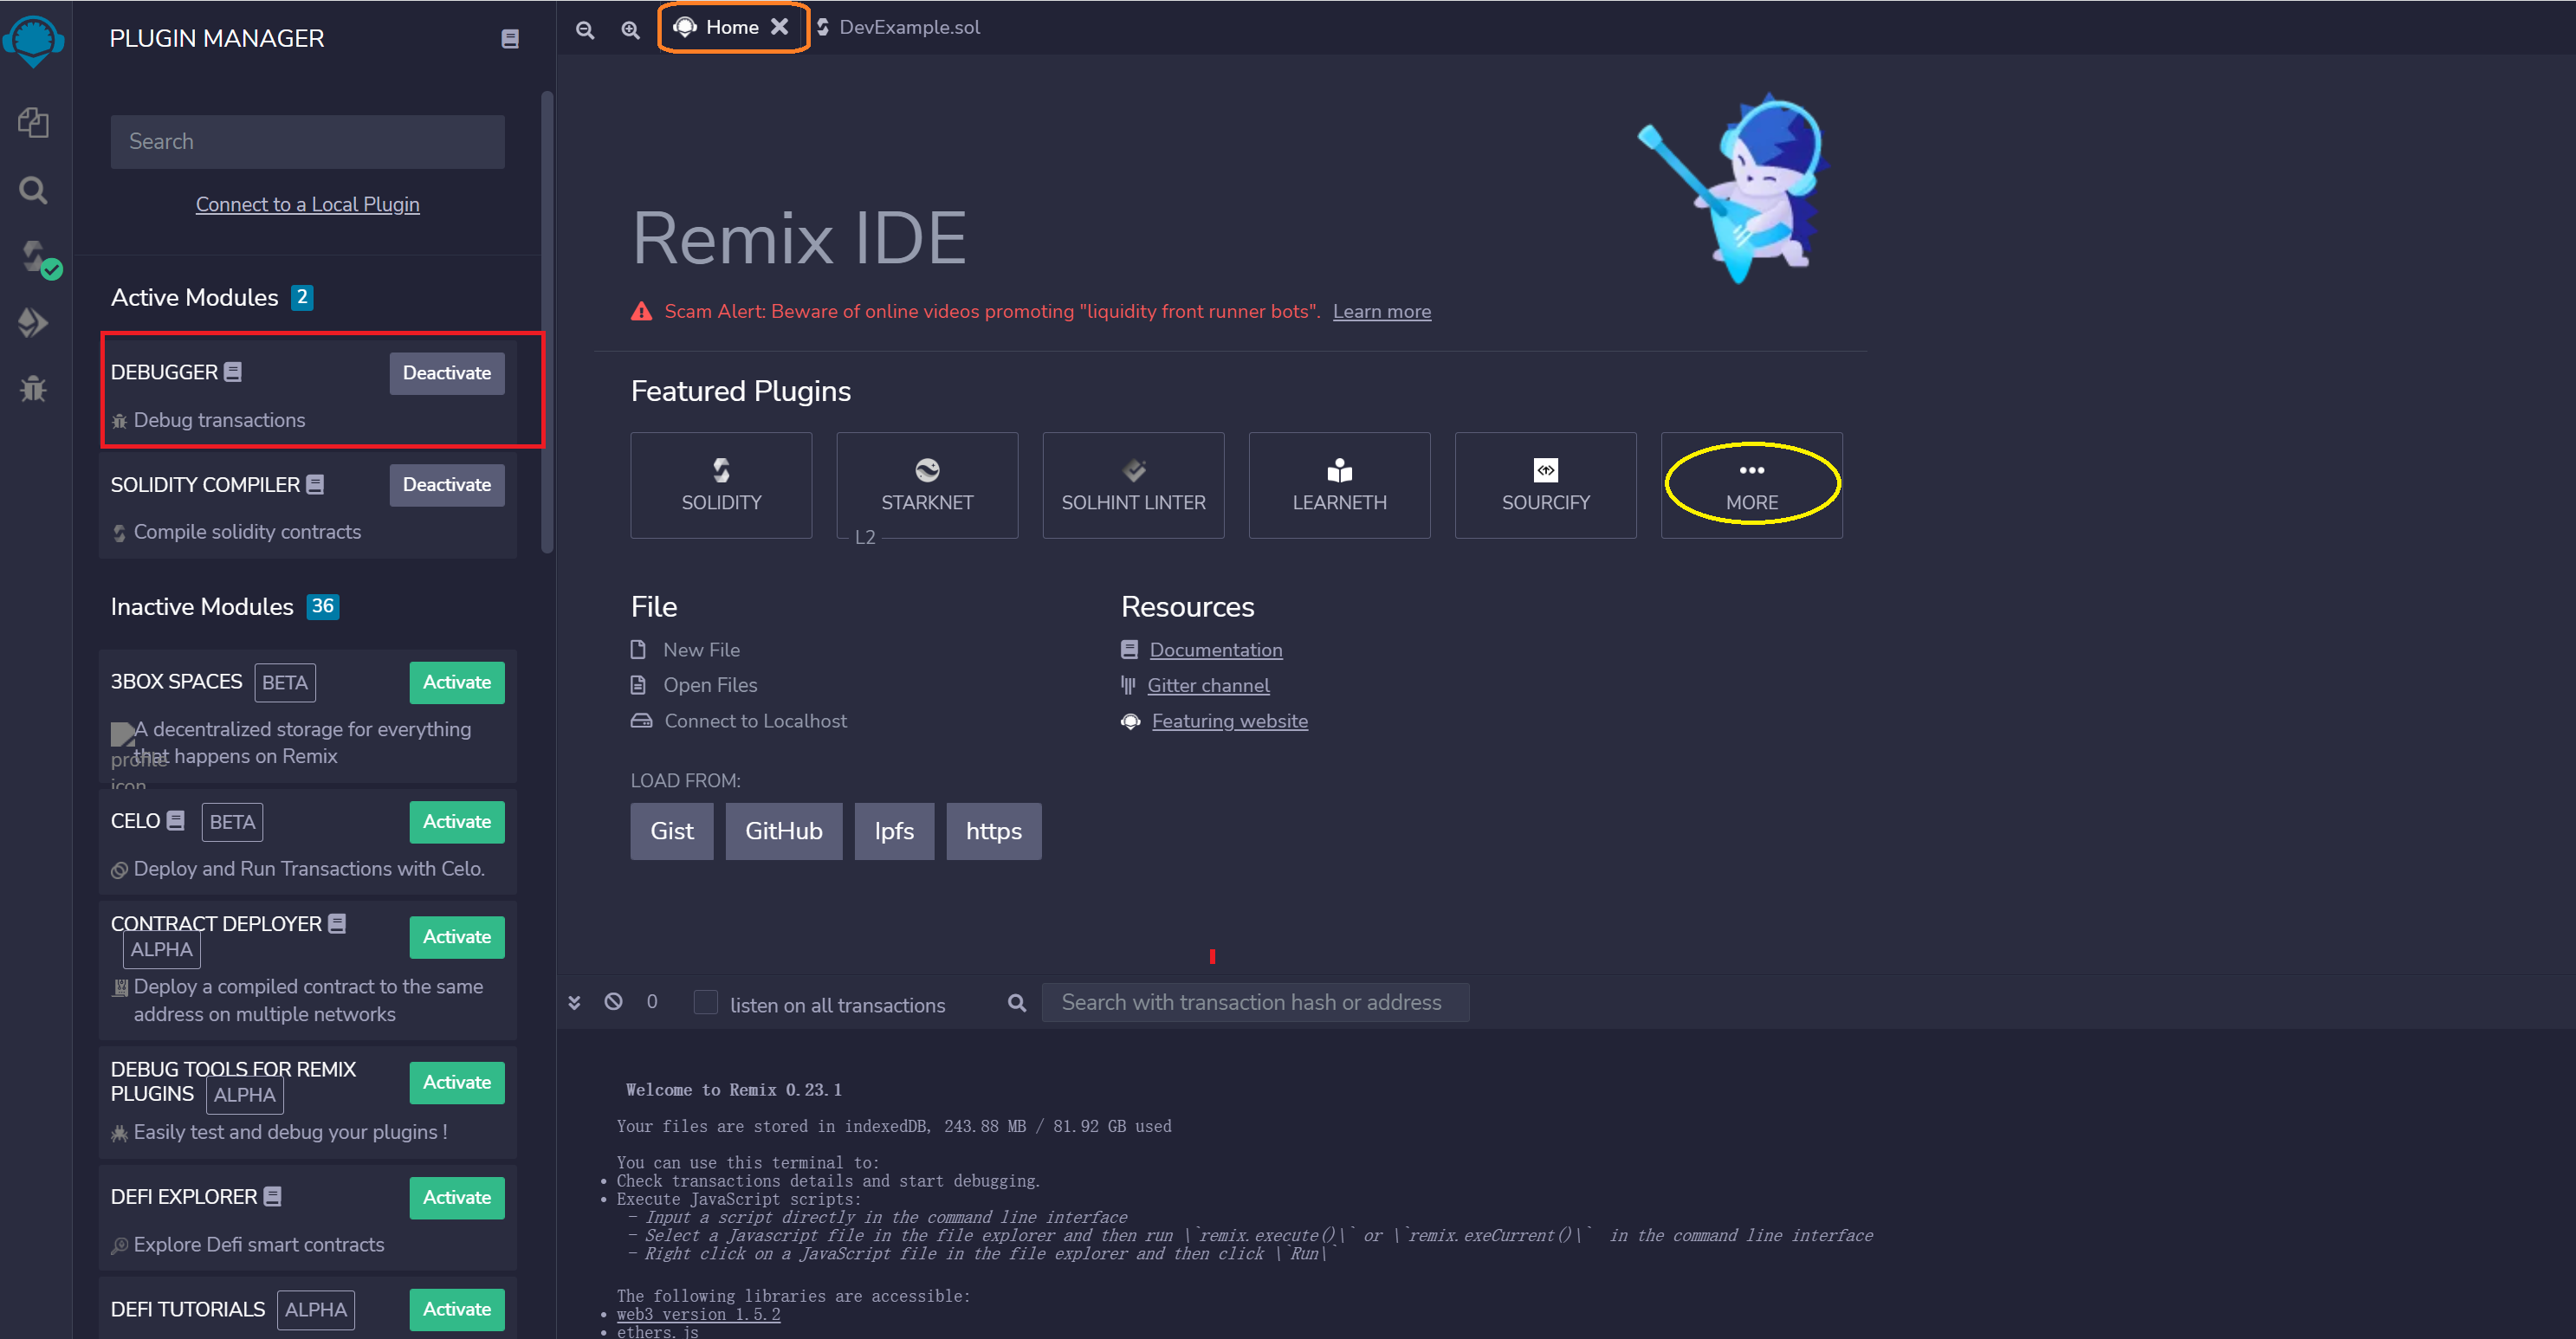Toggle listen on all transactions checkbox
This screenshot has width=2576, height=1339.
pos(706,1002)
